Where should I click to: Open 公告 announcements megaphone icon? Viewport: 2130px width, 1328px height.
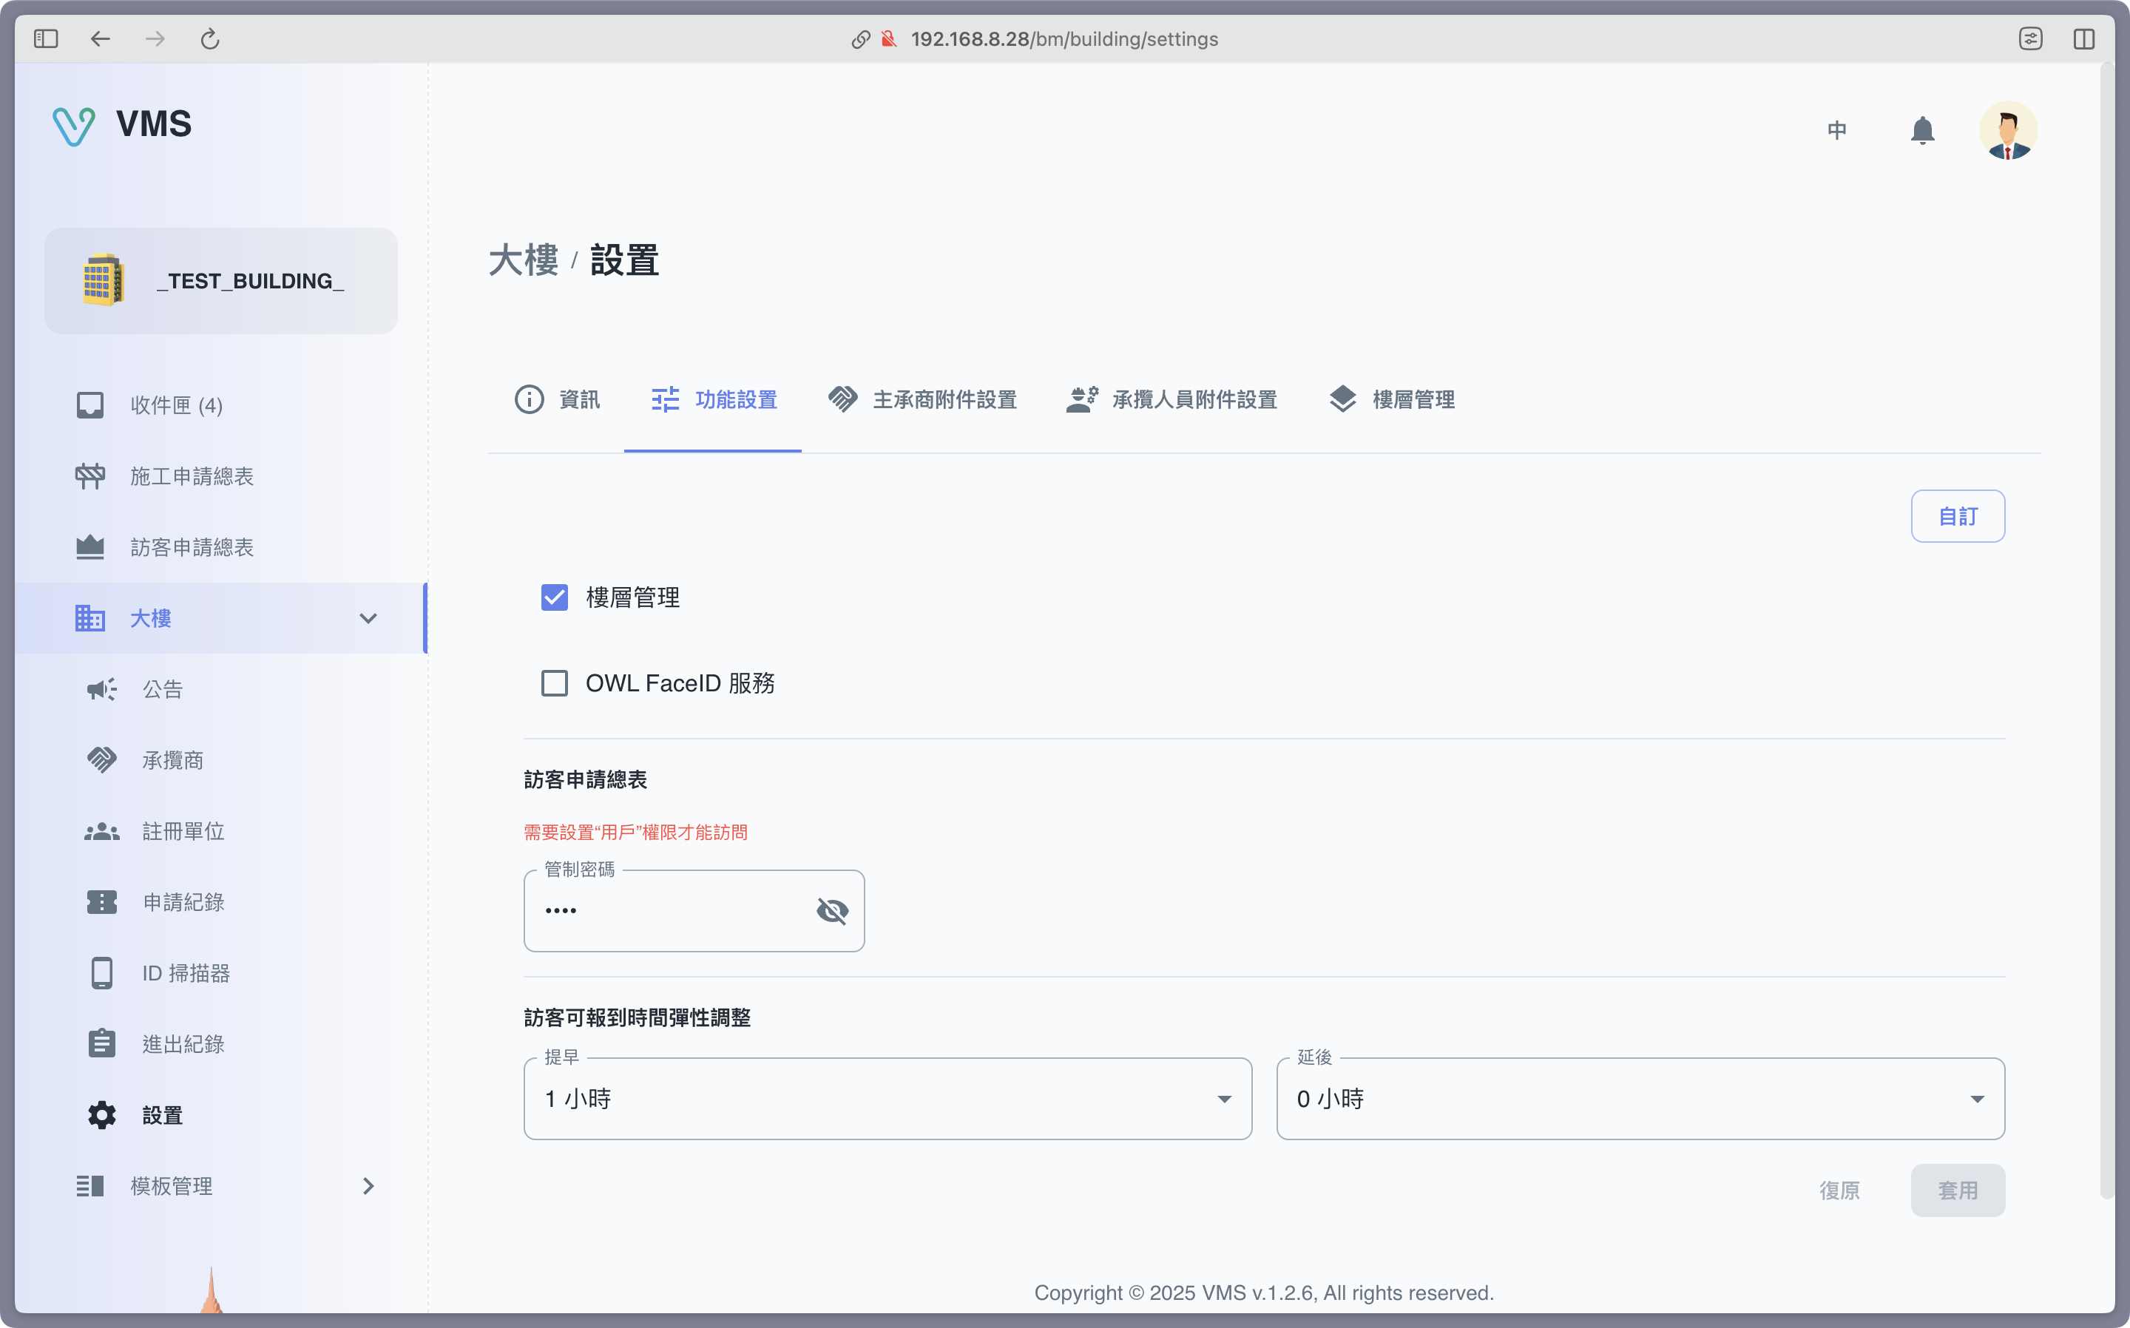102,689
